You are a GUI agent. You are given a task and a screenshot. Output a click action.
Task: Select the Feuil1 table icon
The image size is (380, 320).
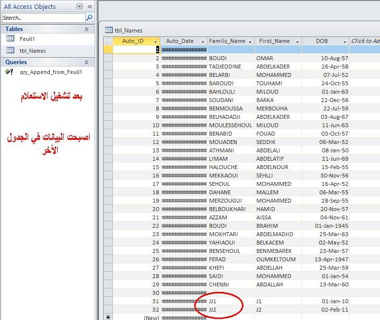pos(10,38)
